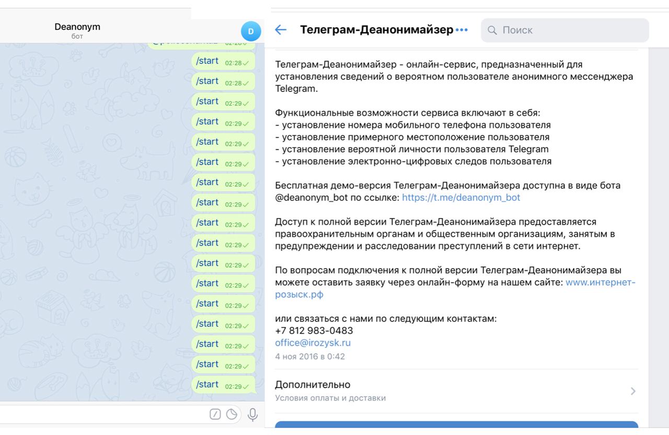The image size is (669, 435).
Task: Click the magnifier icon in Поиск
Action: pos(492,30)
